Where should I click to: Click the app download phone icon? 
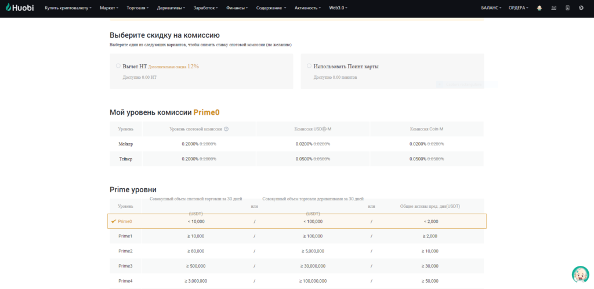567,8
